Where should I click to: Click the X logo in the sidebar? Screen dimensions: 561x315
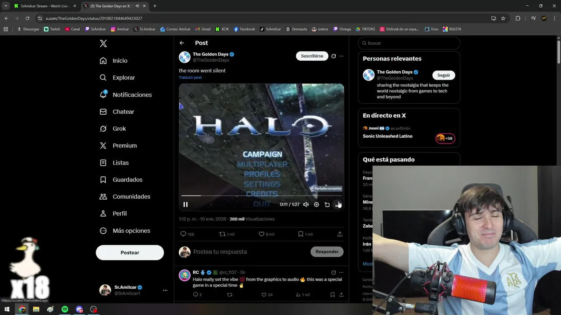[103, 43]
